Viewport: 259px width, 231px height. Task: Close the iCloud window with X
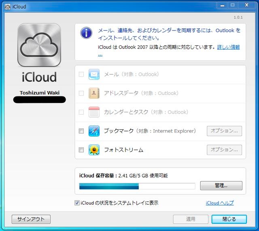247,5
